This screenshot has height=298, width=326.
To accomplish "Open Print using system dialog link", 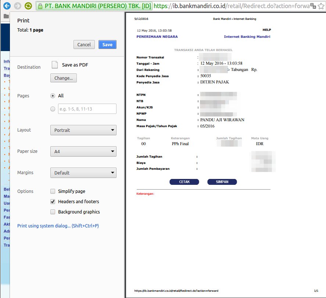I will point(58,226).
